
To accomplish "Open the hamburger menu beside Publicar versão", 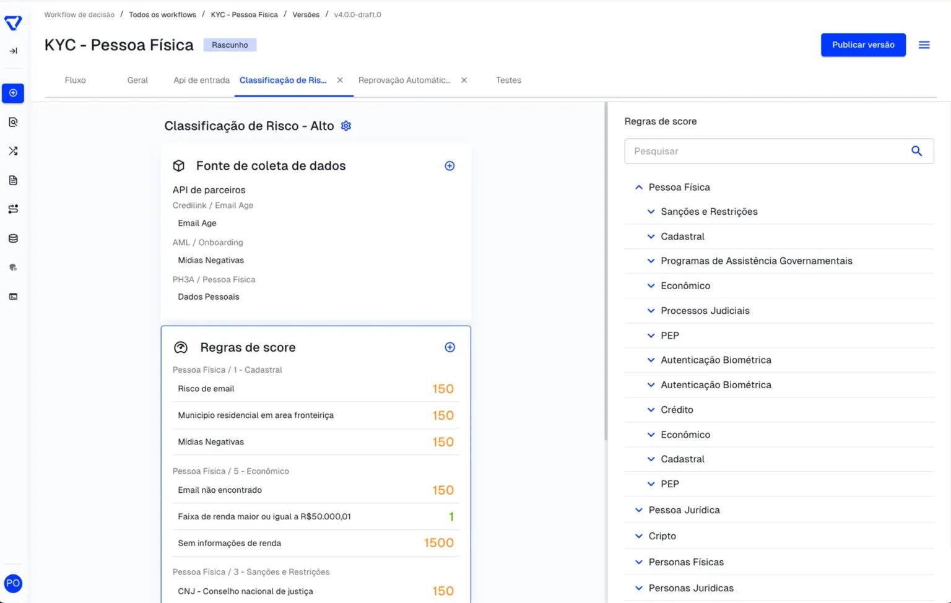I will point(924,45).
